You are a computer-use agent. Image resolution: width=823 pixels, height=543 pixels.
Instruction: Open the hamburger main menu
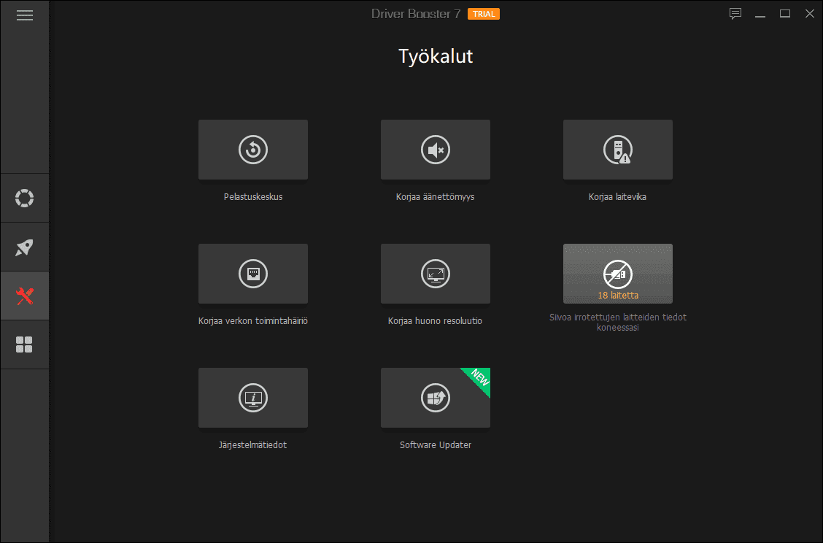pyautogui.click(x=25, y=15)
